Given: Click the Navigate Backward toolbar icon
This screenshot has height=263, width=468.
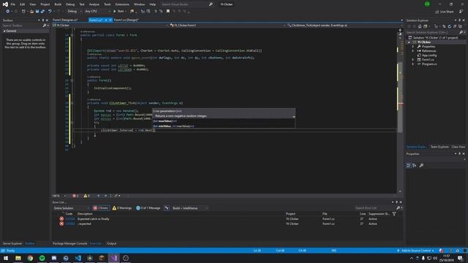Looking at the screenshot, I should (8, 12).
